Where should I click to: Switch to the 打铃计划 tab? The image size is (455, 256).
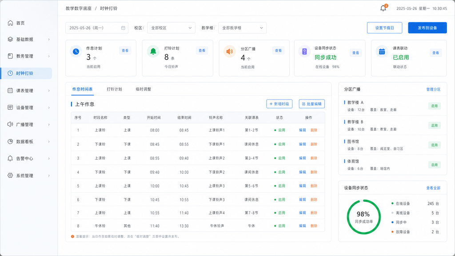pyautogui.click(x=114, y=89)
